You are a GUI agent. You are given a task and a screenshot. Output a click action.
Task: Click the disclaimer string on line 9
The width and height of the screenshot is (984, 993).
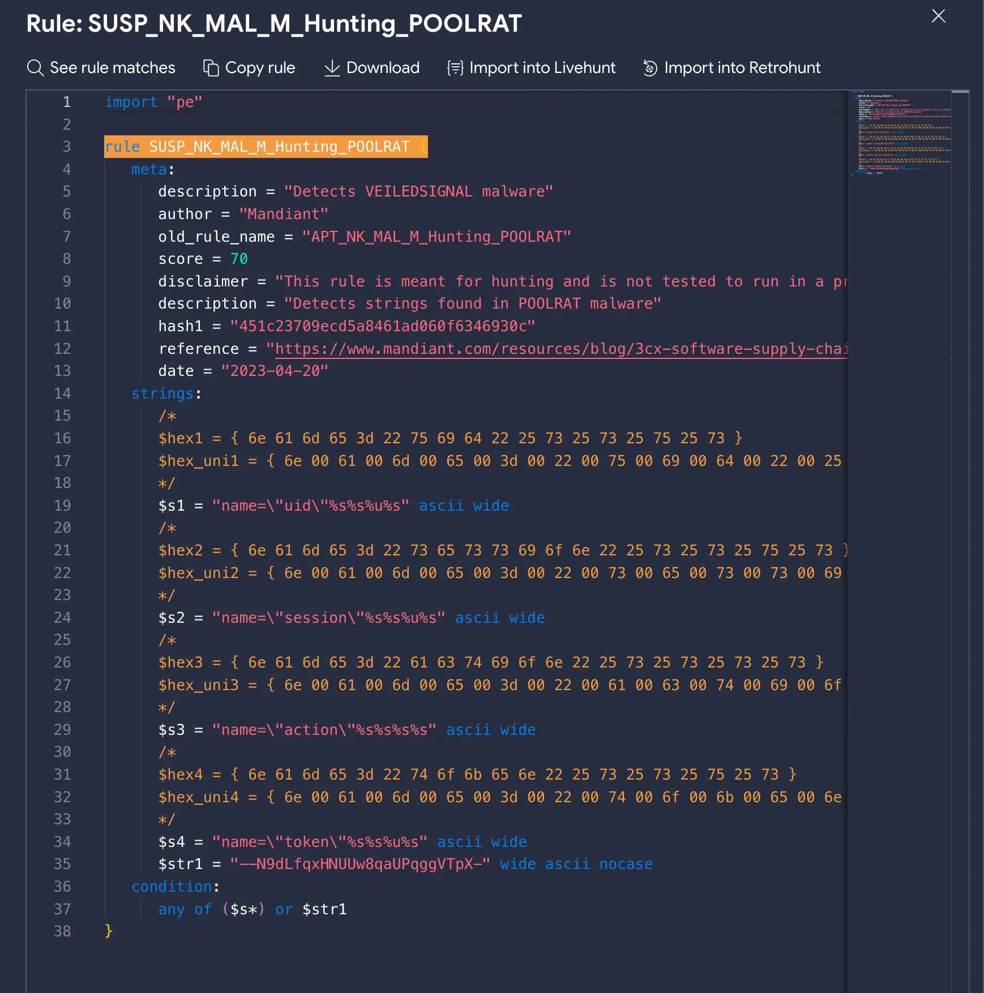coord(561,281)
